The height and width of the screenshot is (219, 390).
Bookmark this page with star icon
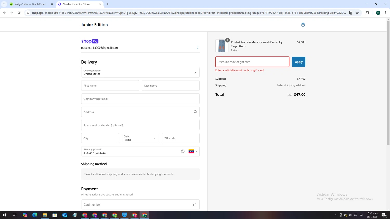pos(357,13)
